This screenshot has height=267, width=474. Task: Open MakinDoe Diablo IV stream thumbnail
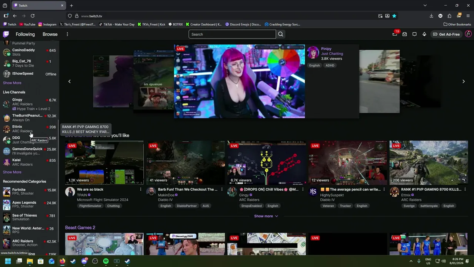pos(186,162)
